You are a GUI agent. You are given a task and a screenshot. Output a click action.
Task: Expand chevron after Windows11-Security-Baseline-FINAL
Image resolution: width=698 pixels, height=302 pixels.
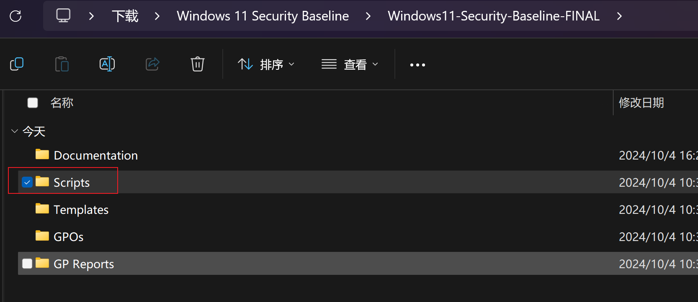point(619,16)
